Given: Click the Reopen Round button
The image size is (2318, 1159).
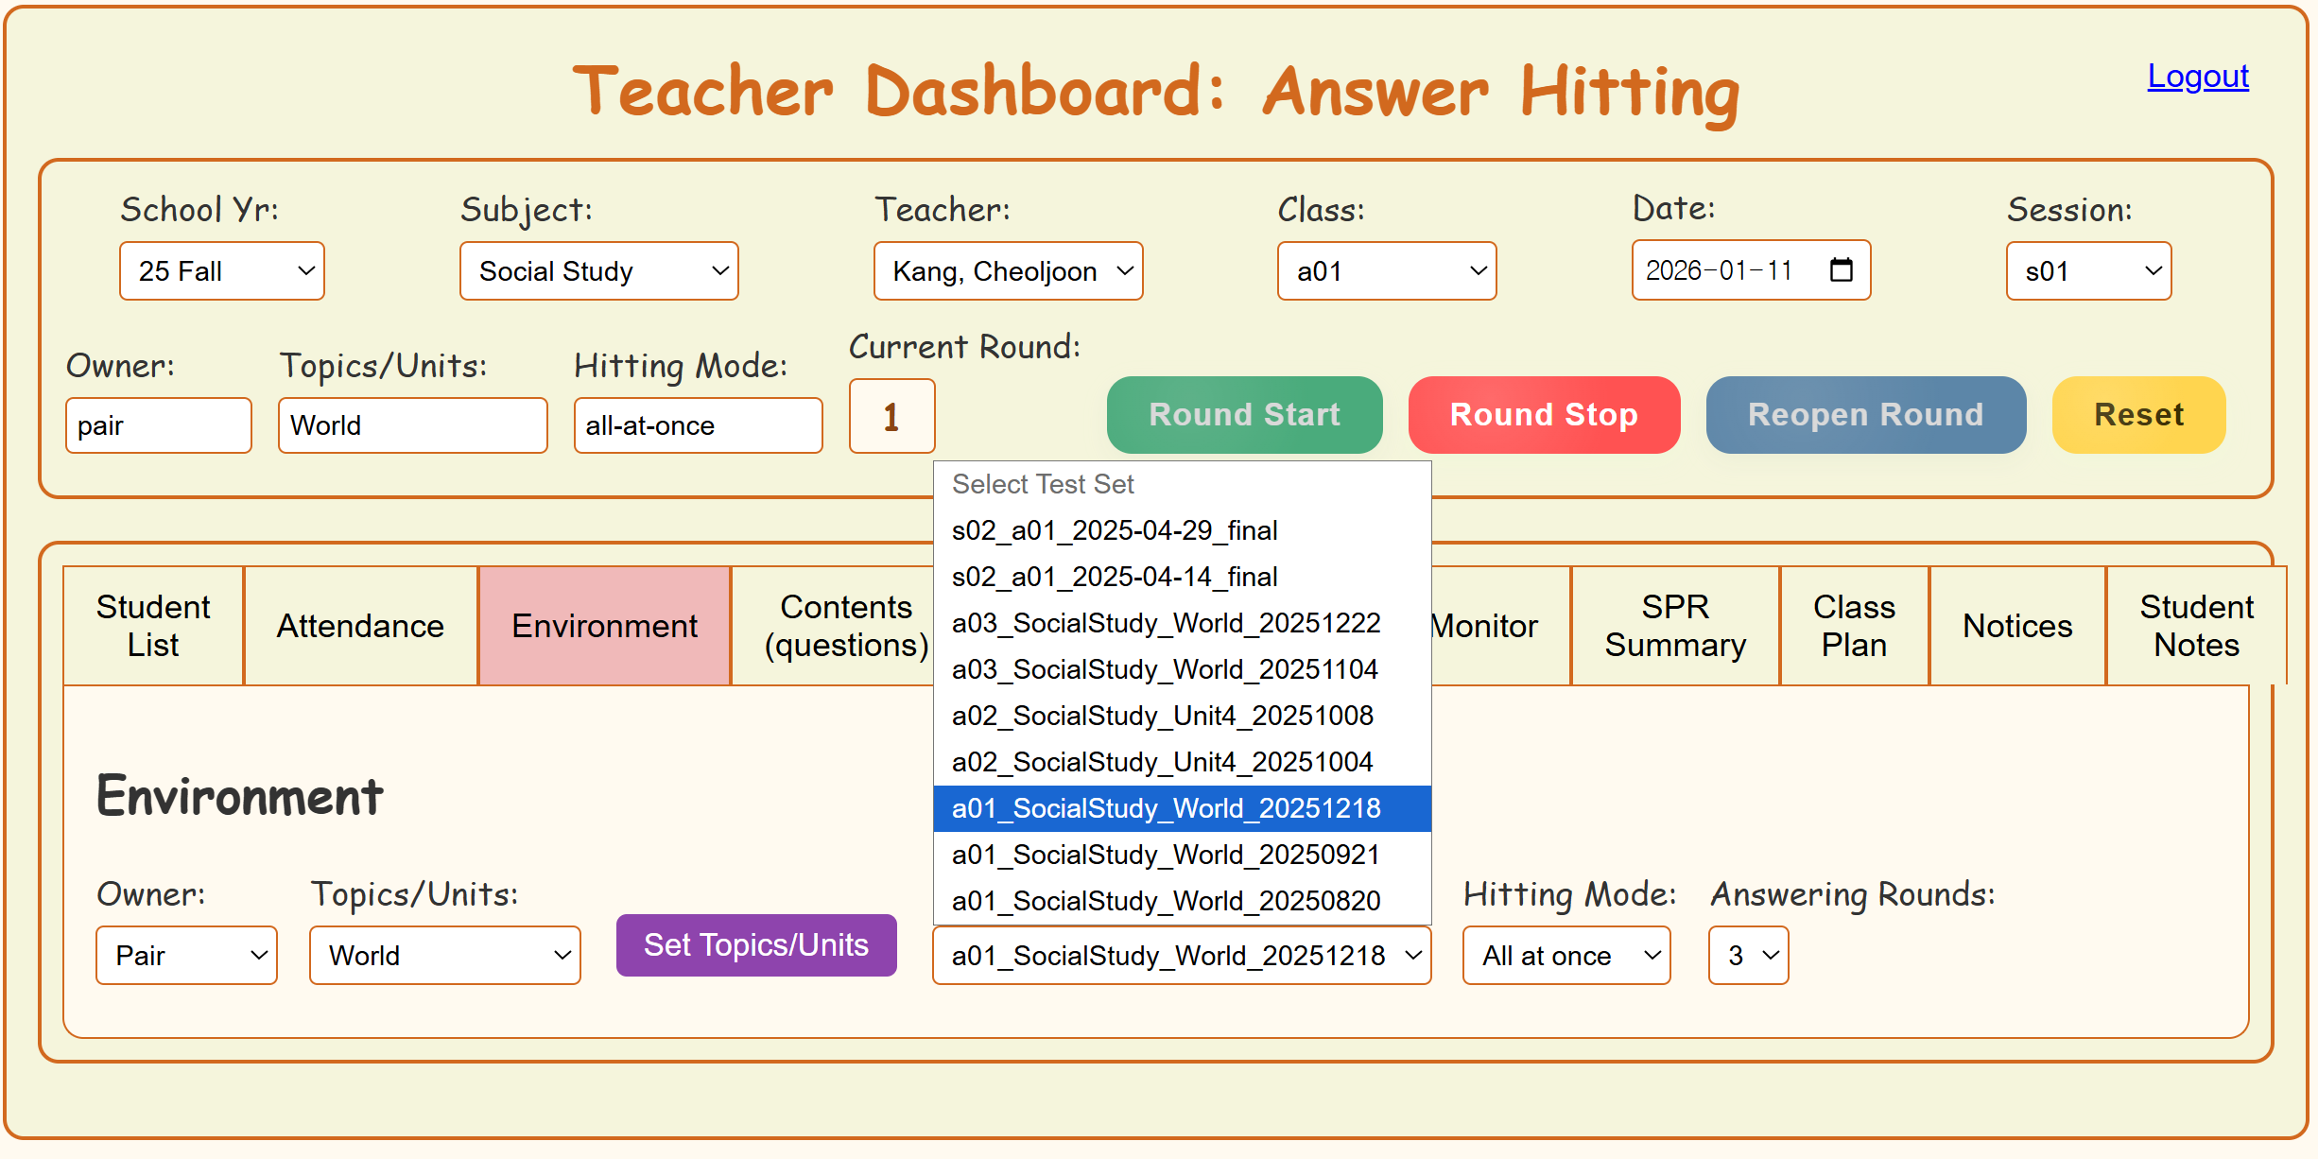Looking at the screenshot, I should (x=1865, y=415).
